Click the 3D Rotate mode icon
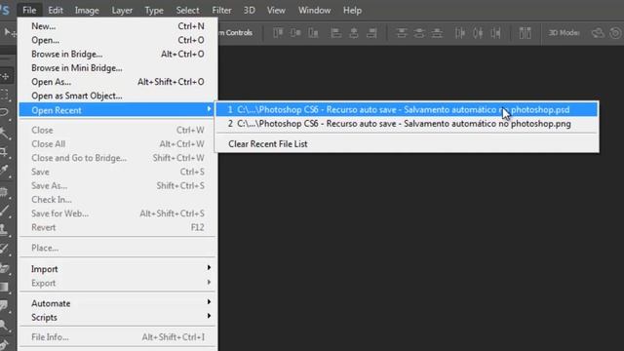624x351 pixels. tap(598, 32)
